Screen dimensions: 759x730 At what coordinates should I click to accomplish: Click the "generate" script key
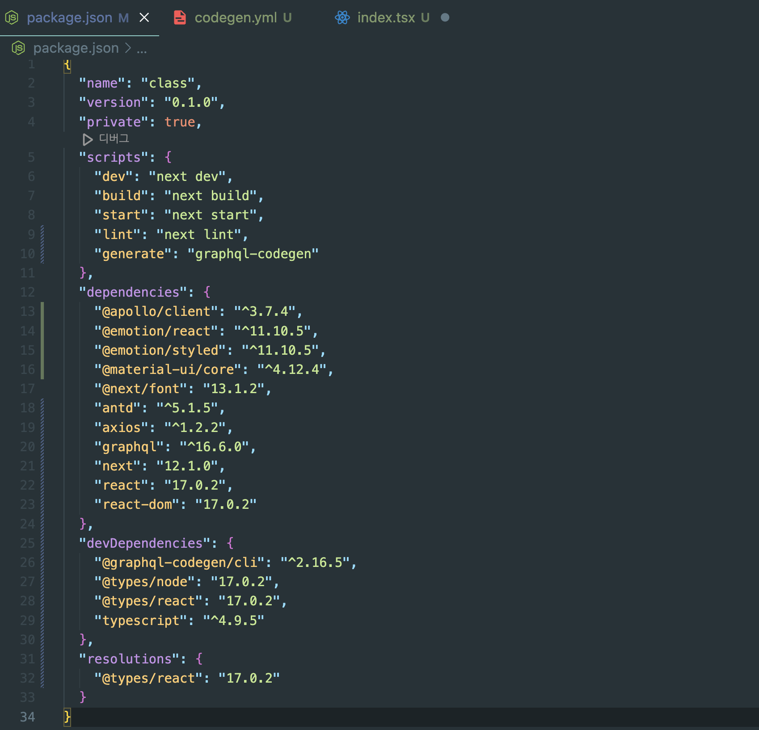[133, 254]
